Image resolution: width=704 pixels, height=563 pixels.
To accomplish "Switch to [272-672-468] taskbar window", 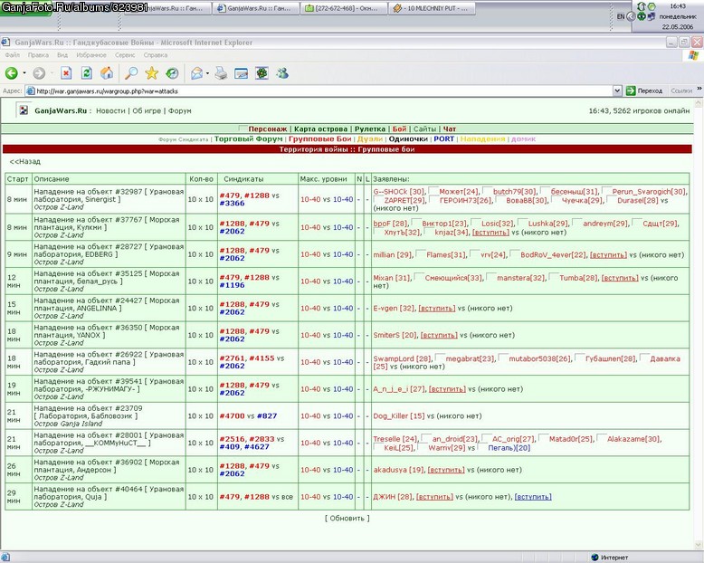I will coord(344,8).
